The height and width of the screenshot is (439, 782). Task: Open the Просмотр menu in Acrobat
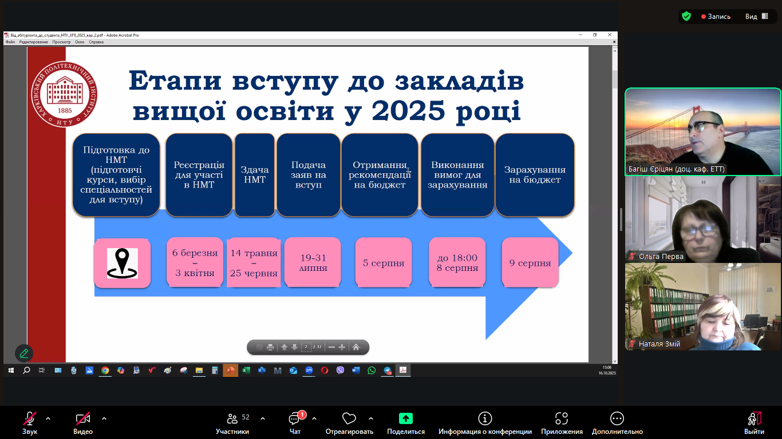[61, 42]
